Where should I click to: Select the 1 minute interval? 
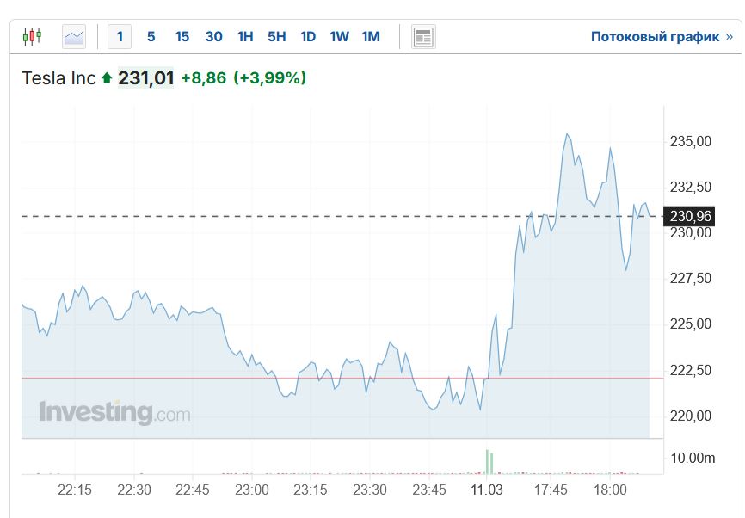(x=120, y=37)
